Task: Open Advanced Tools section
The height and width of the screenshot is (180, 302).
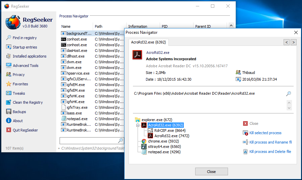Action: click(22, 66)
